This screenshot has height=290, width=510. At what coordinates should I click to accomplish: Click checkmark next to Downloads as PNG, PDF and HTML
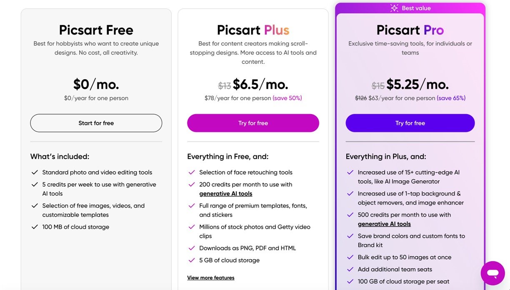click(192, 248)
